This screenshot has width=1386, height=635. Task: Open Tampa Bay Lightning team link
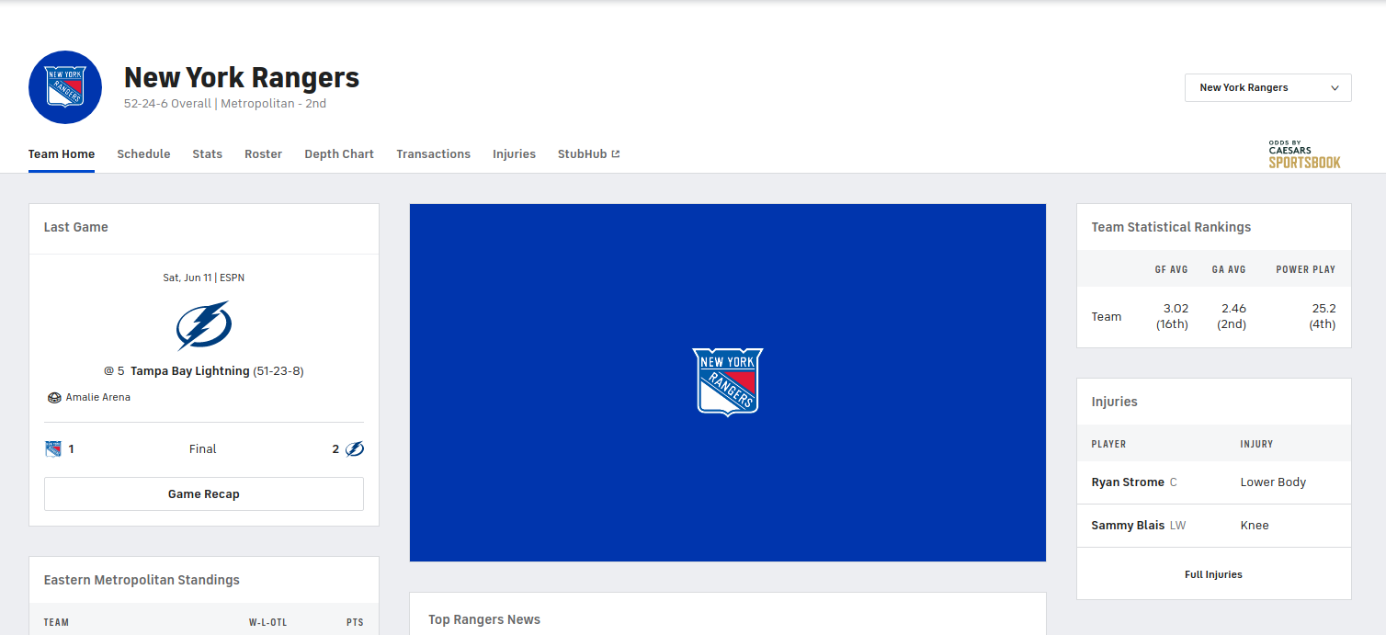point(190,371)
